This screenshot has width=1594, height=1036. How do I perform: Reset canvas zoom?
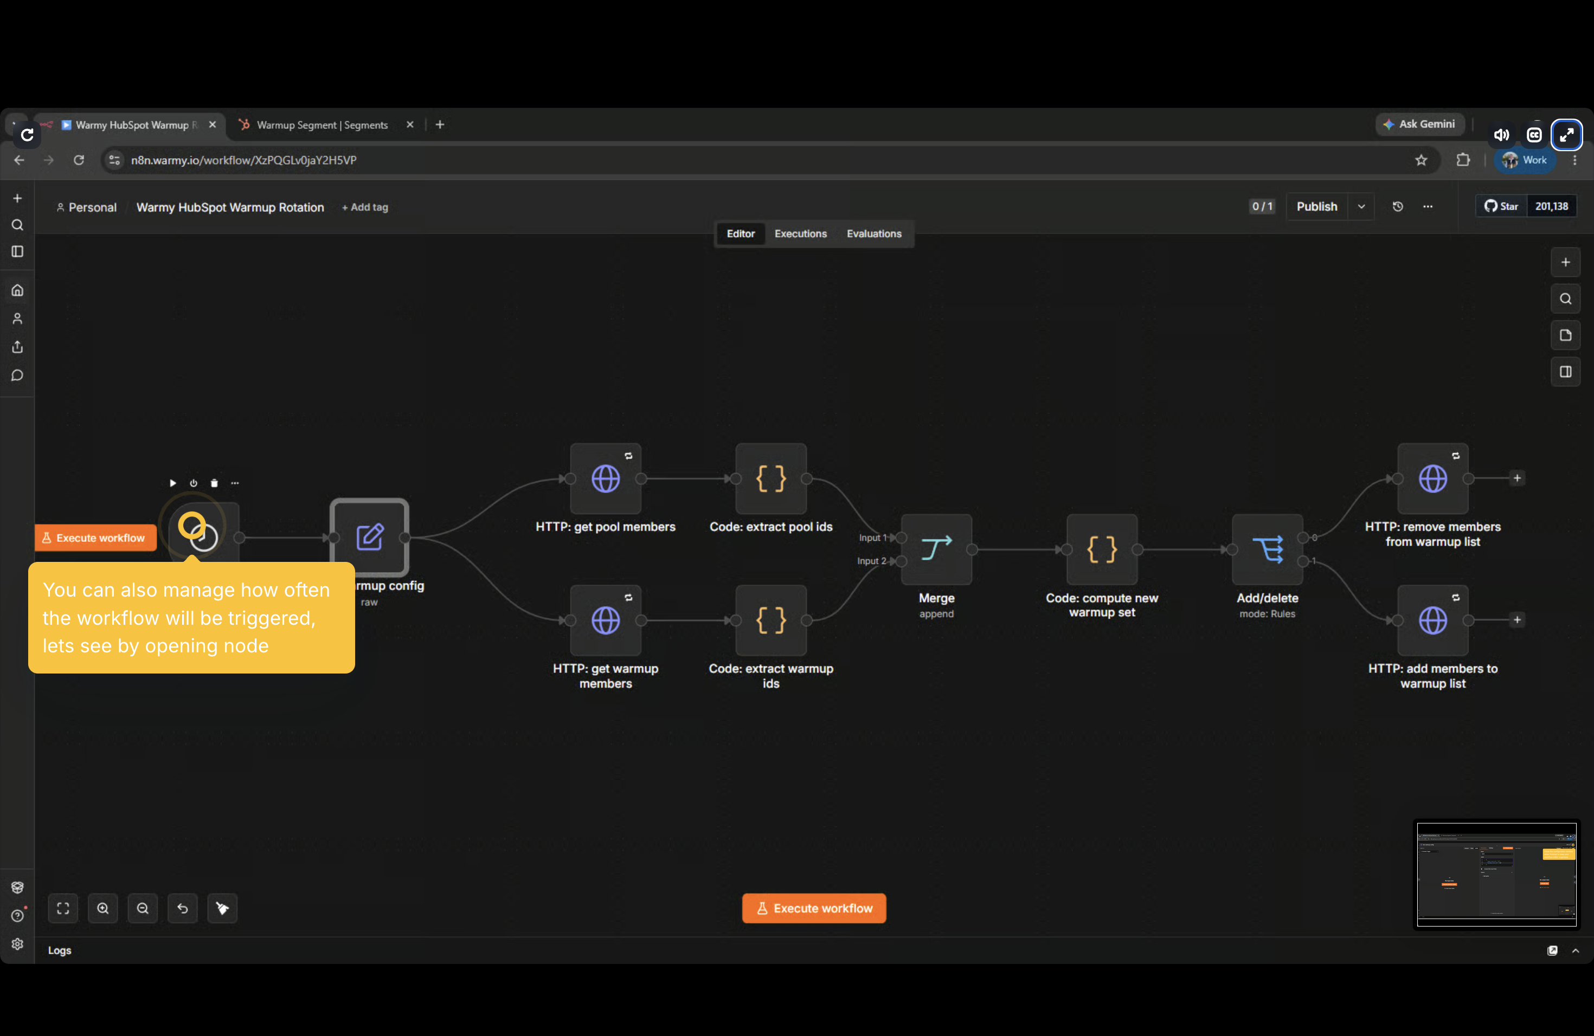(183, 908)
